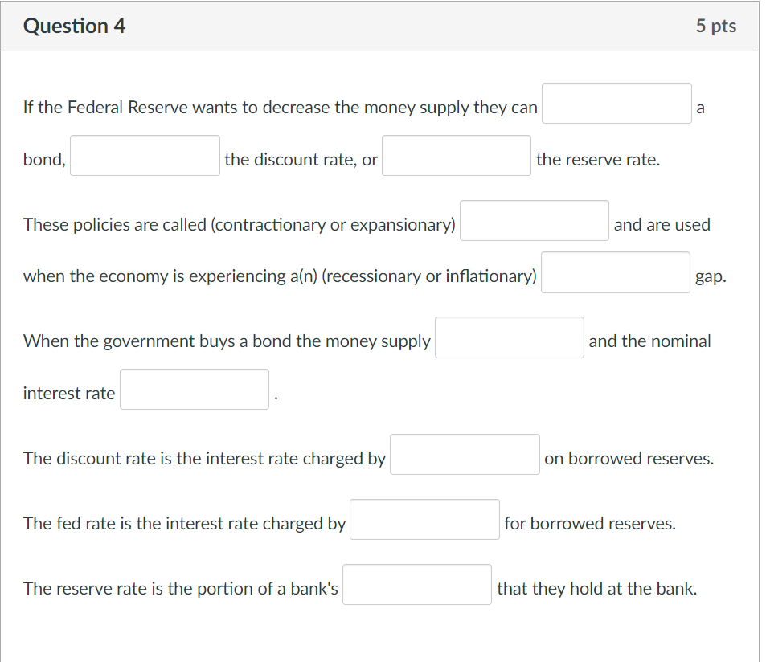766x662 pixels.
Task: Click the discount rate 'charged by' answer box
Action: point(464,454)
